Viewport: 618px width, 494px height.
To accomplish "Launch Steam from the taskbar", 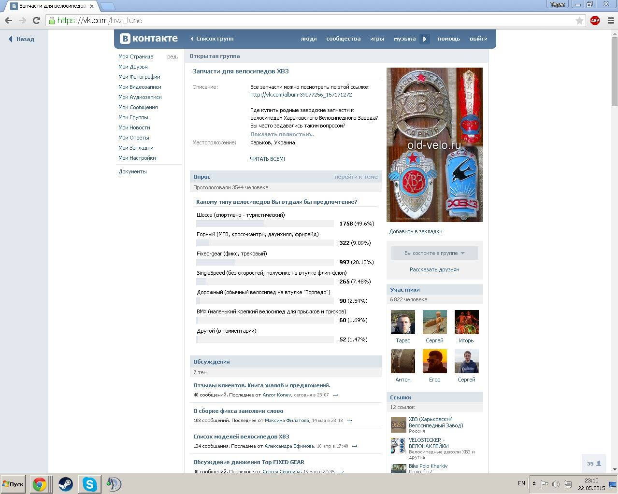I will point(65,484).
